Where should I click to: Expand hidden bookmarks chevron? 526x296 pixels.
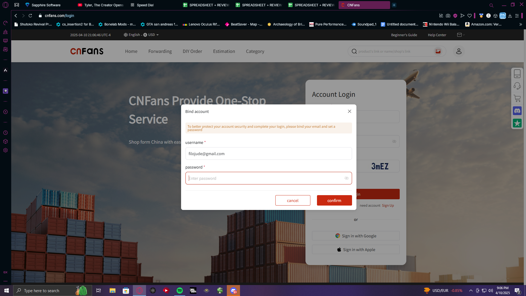pos(521,24)
